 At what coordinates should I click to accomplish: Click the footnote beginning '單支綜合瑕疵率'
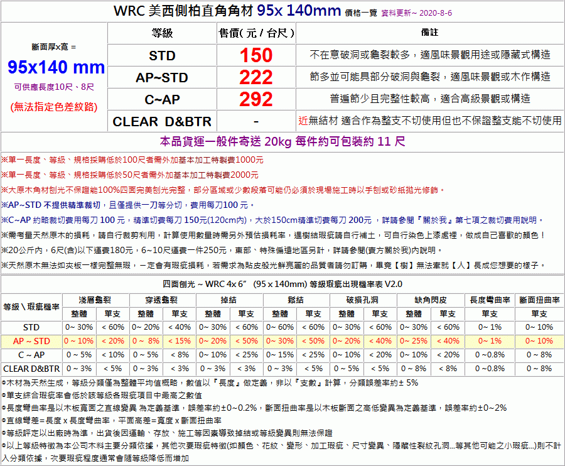102,396
